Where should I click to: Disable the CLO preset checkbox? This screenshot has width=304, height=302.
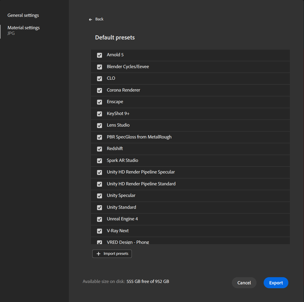coord(99,79)
